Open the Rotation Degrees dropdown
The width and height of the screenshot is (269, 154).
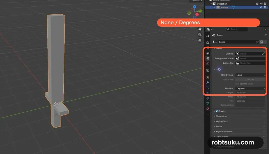[x=250, y=89]
